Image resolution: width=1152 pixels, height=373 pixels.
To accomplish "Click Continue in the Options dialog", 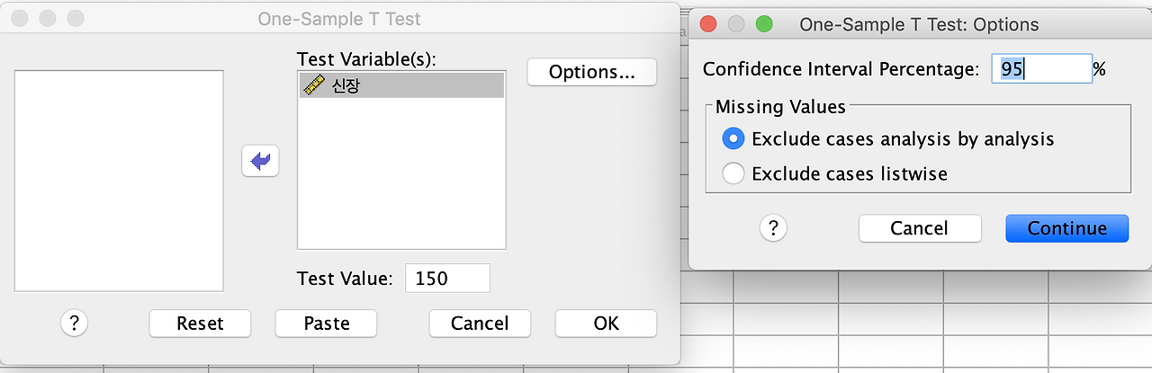I will (x=1067, y=228).
